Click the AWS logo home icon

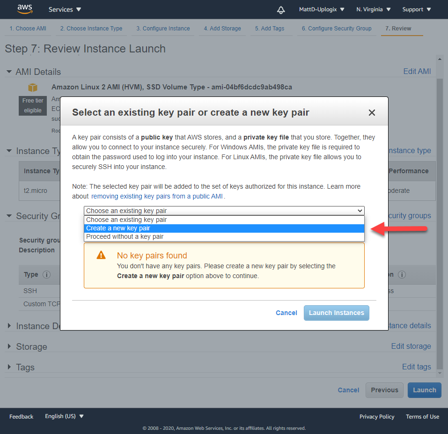tap(24, 9)
